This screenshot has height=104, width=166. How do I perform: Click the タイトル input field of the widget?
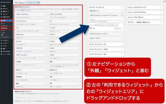[106, 21]
